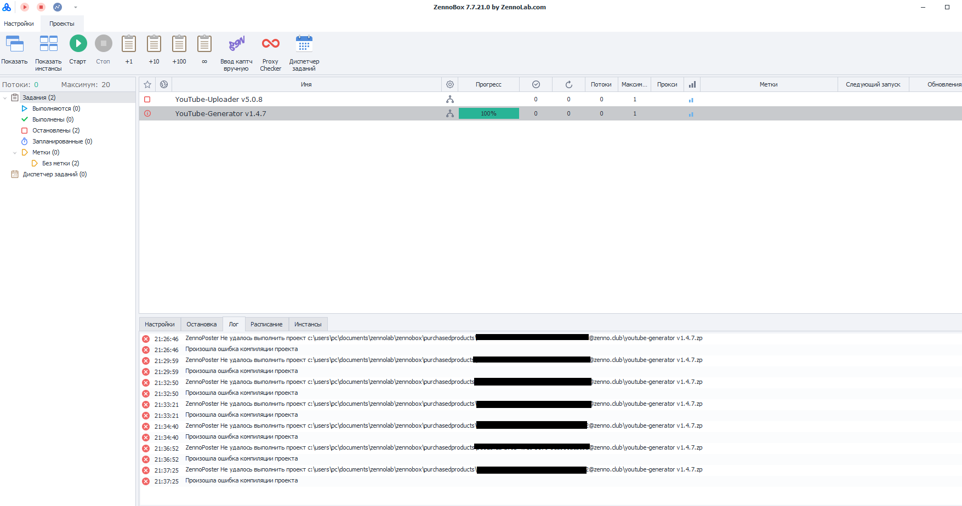The image size is (962, 506).
Task: Select Запланированные (0) in the tree
Action: point(62,141)
